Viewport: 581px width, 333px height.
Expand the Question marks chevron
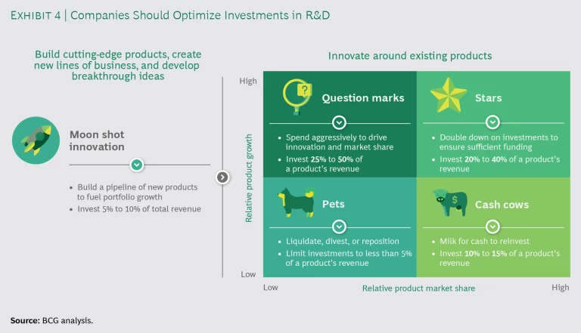[x=339, y=122]
